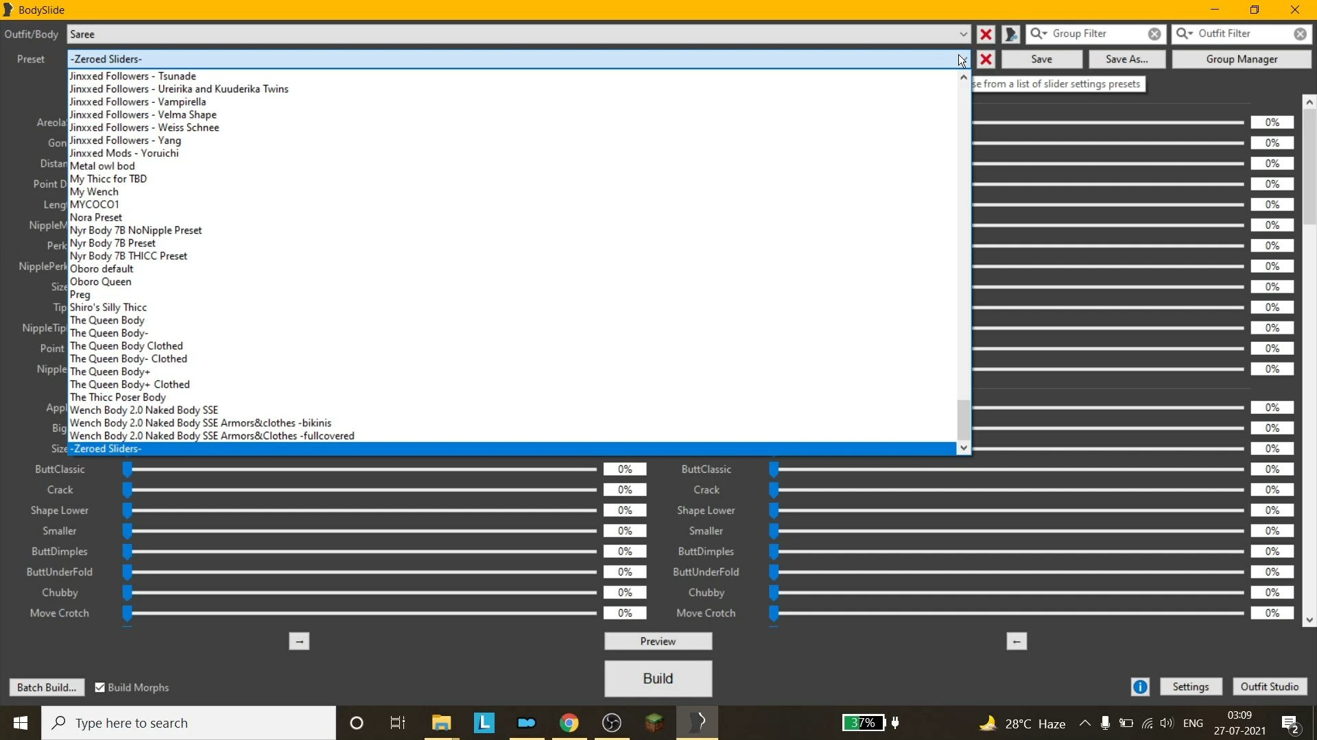This screenshot has width=1317, height=740.
Task: Clear the Outfit Filter text
Action: pyautogui.click(x=1300, y=34)
